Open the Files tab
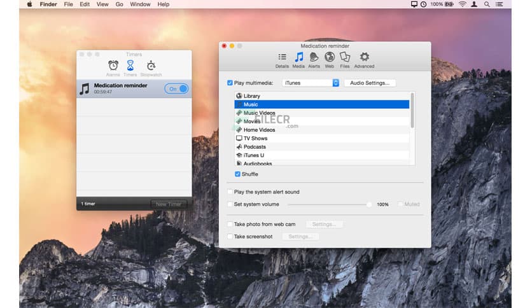The image size is (532, 308). 344,60
